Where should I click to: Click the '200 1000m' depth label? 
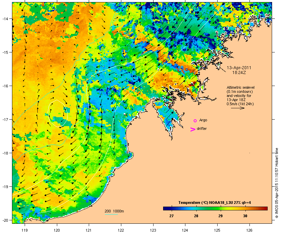[114, 211]
